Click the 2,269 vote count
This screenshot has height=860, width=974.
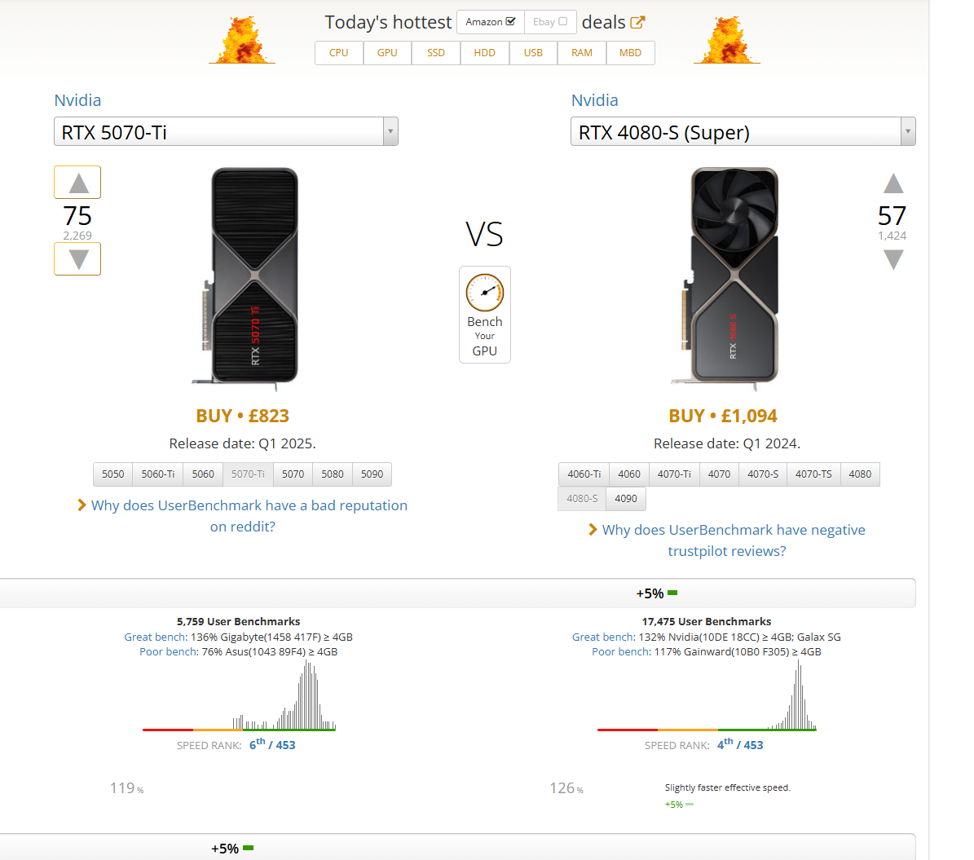click(77, 236)
